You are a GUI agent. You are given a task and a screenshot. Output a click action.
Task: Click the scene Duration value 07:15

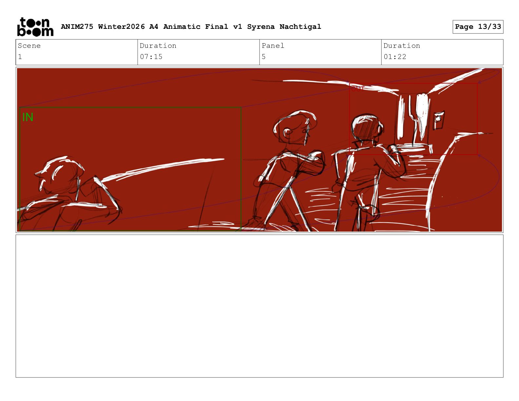151,57
